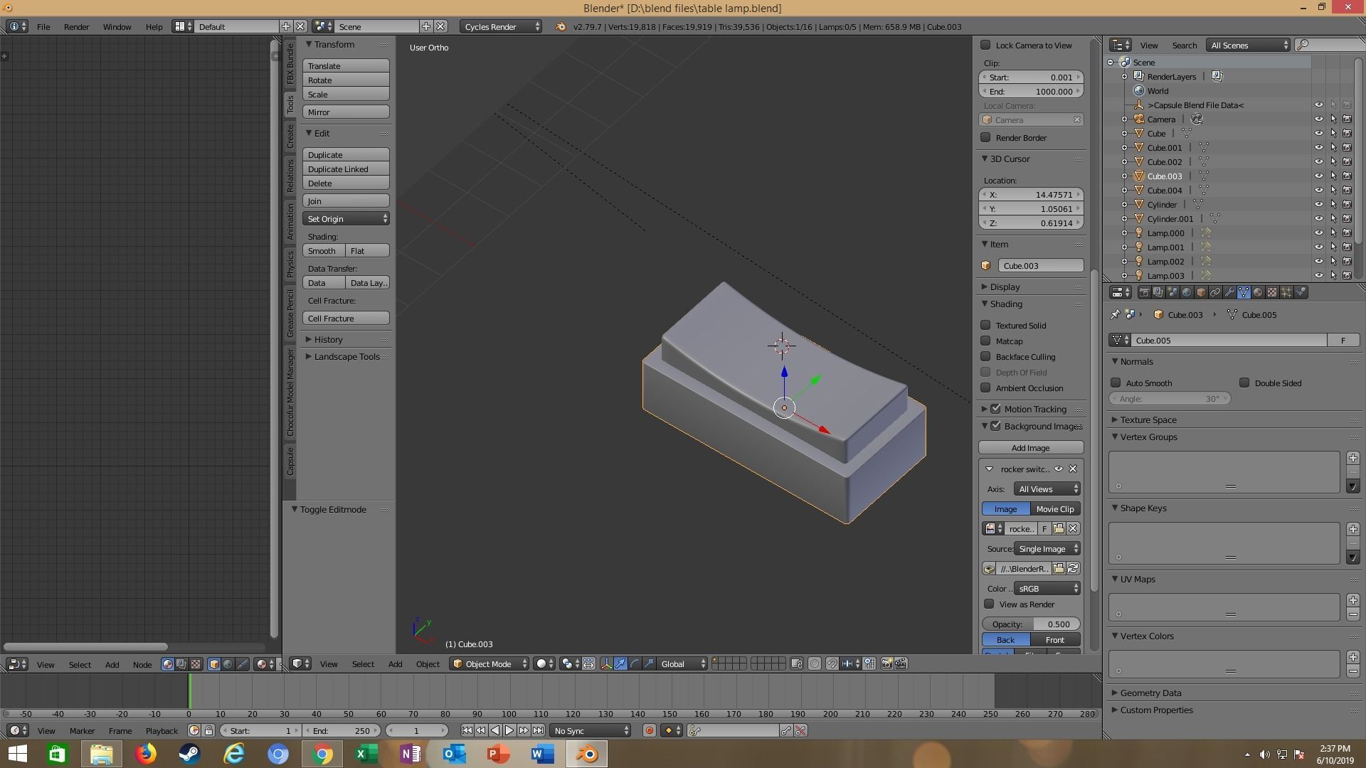Screen dimensions: 1366x768
Task: Open the Render camera properties tab
Action: [1144, 292]
